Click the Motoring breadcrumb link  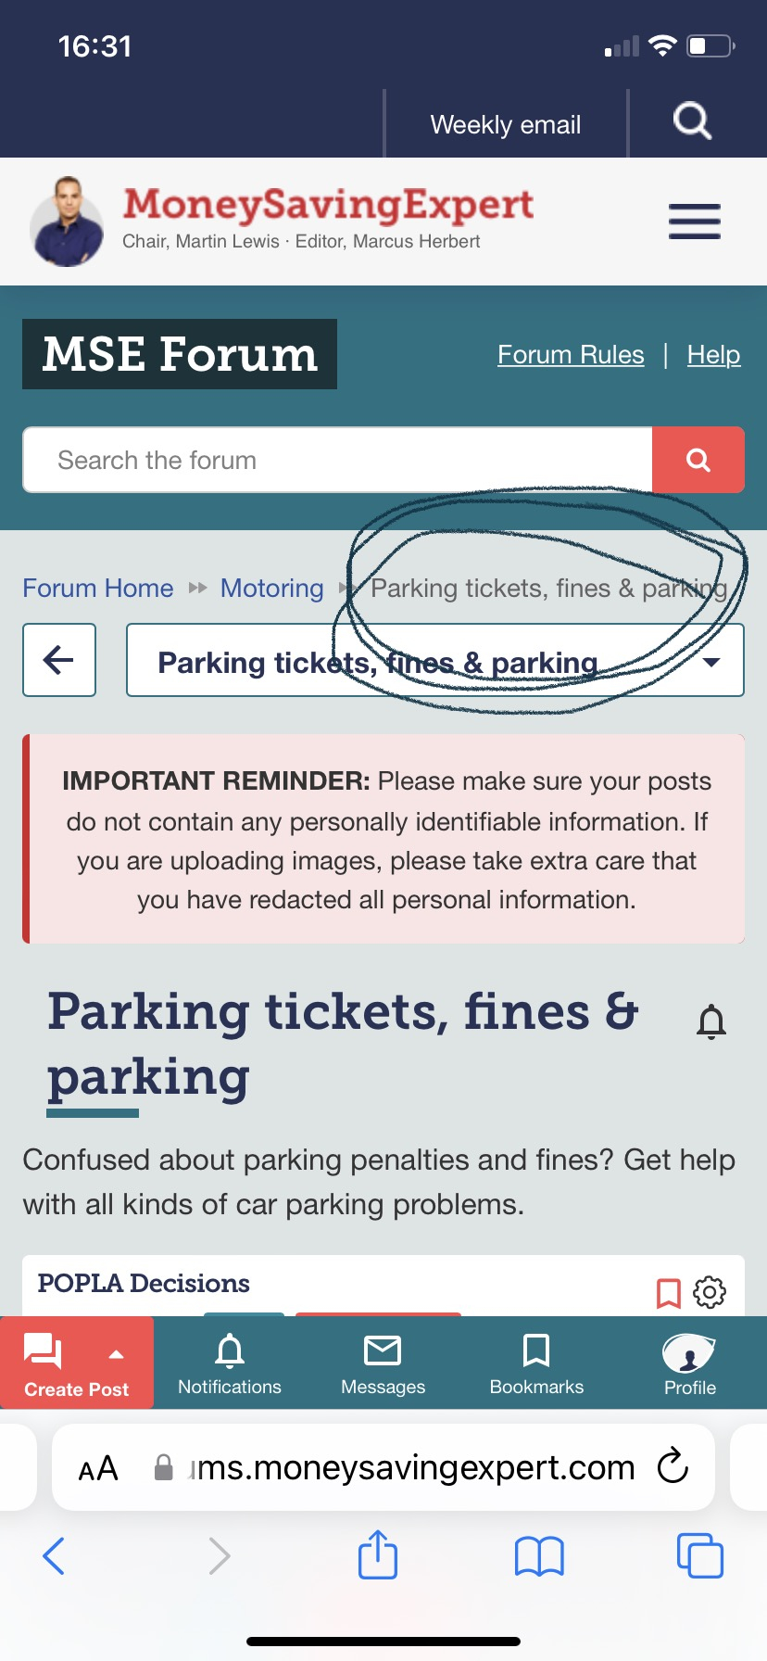point(271,588)
